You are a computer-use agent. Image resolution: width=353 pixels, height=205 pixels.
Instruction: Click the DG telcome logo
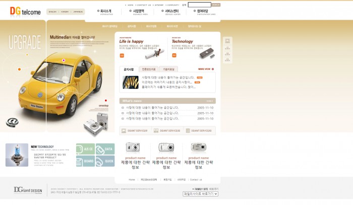coord(25,11)
